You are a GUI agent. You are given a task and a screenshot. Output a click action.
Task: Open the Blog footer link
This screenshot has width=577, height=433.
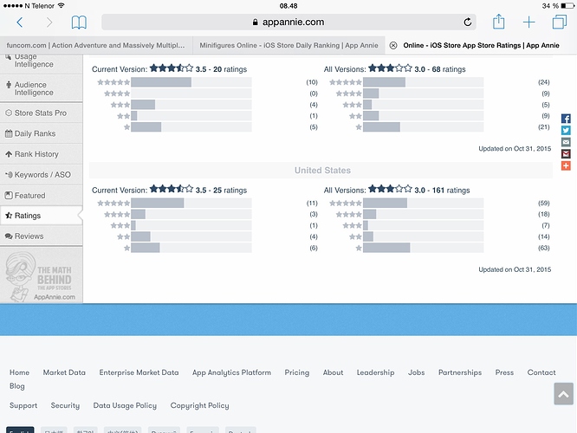click(17, 386)
